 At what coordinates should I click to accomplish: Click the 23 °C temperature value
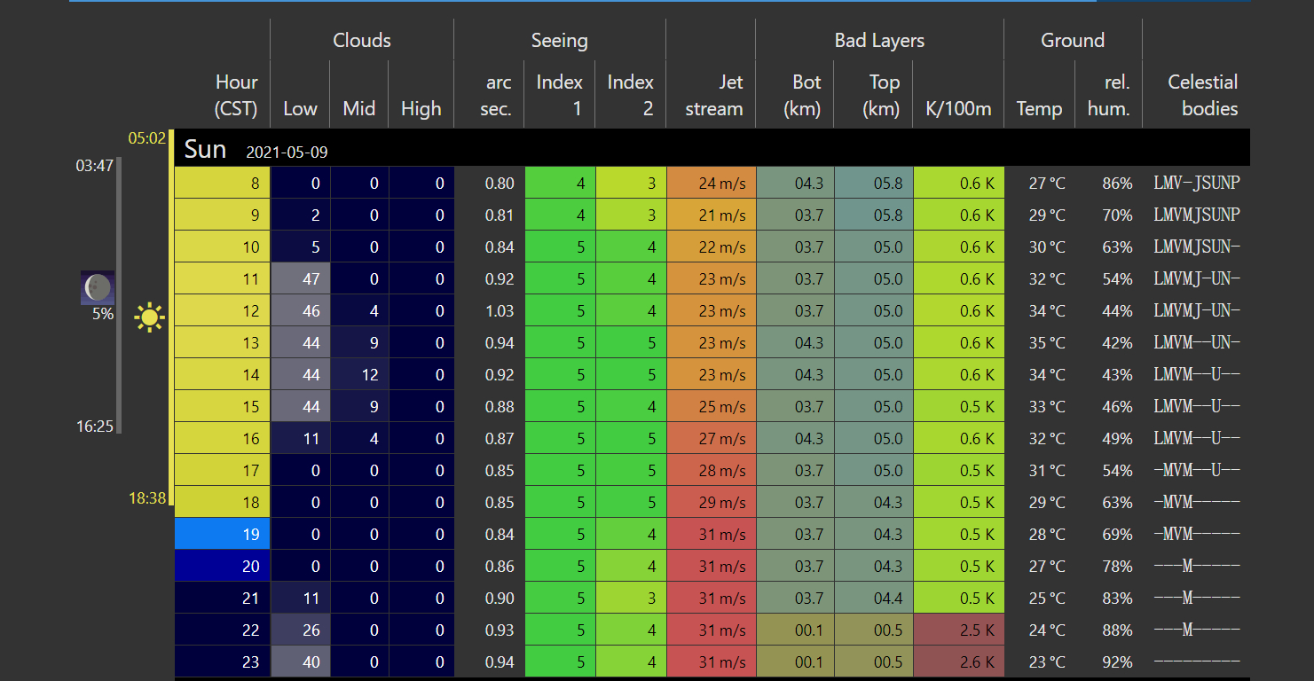[1047, 662]
